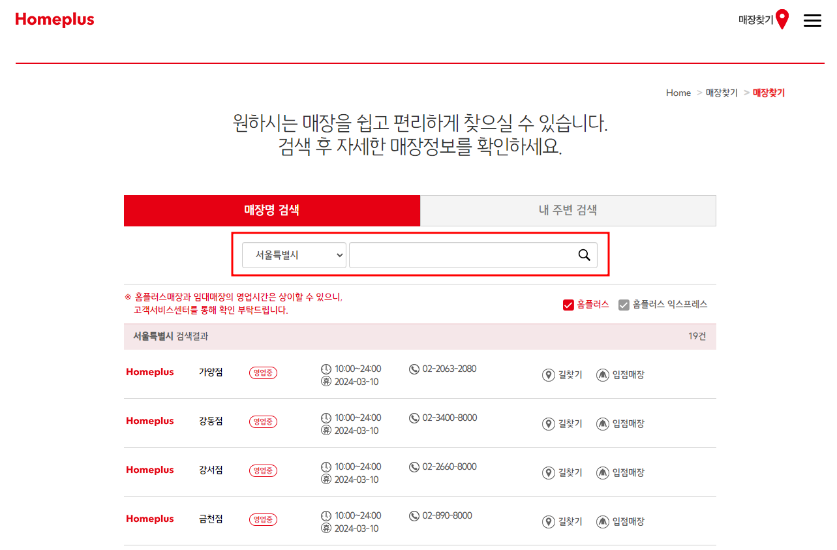This screenshot has width=837, height=550.
Task: Click the Homeplus logo in header
Action: pyautogui.click(x=55, y=20)
